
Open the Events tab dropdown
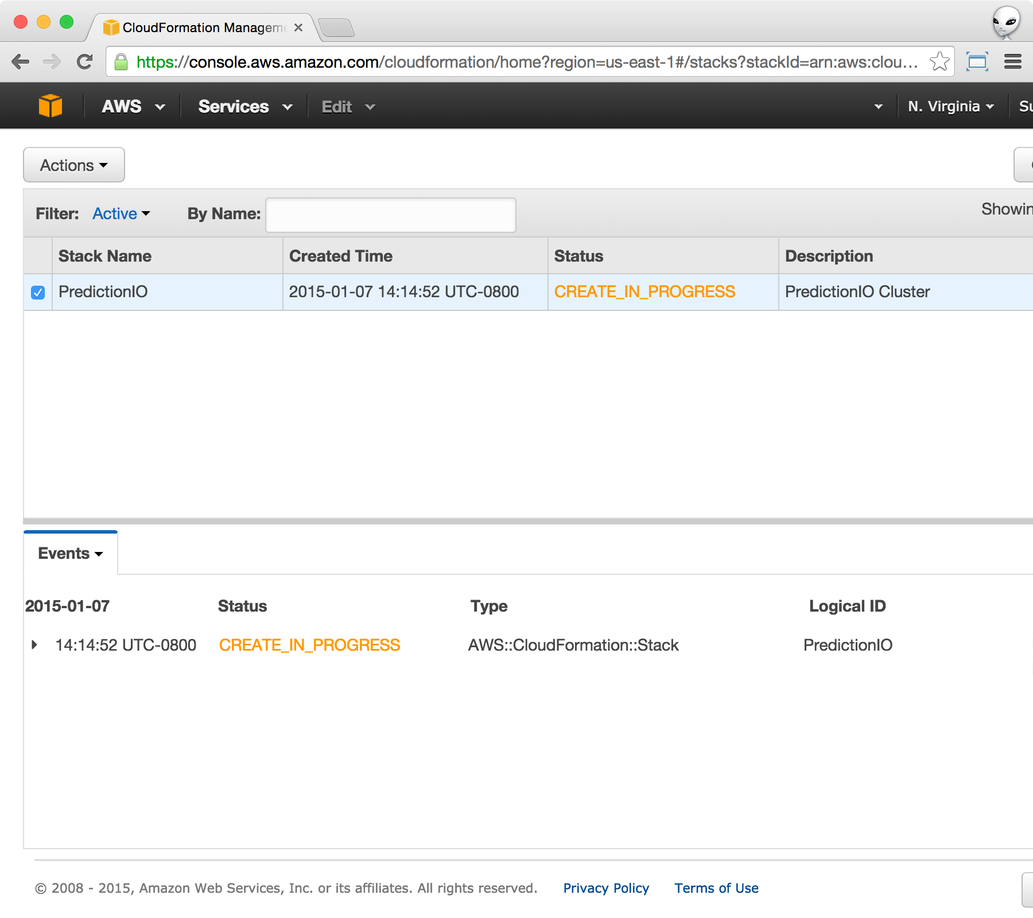70,553
